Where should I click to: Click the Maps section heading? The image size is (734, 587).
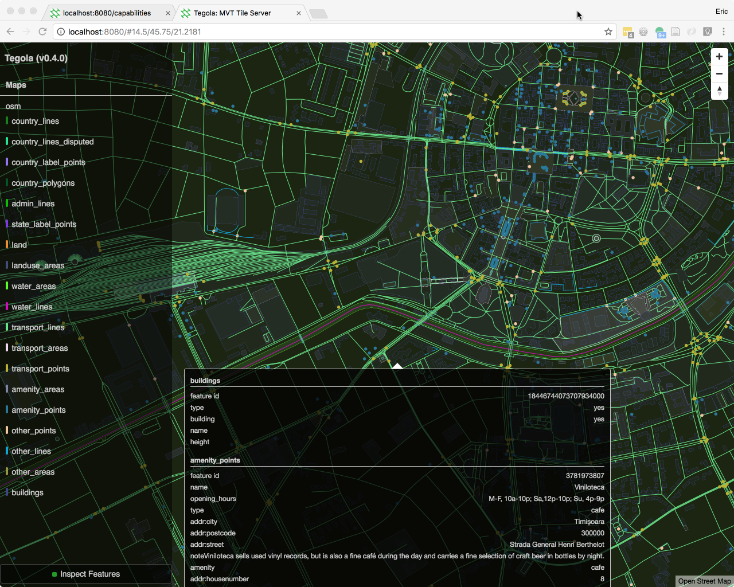[16, 85]
